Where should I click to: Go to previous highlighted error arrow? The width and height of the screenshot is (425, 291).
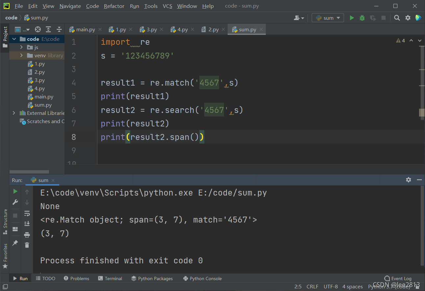[x=411, y=40]
